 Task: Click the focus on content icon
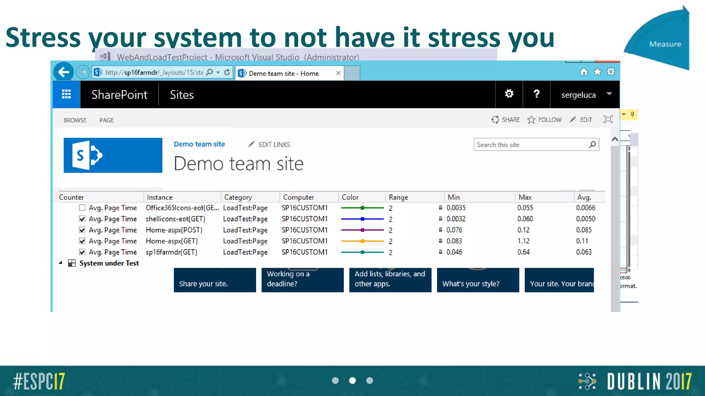pyautogui.click(x=608, y=119)
